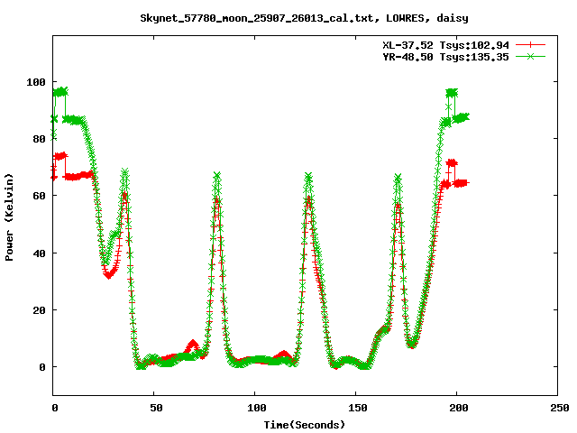Image resolution: width=577 pixels, height=433 pixels.
Task: Click the y-axis tick label 20
Action: (x=39, y=310)
